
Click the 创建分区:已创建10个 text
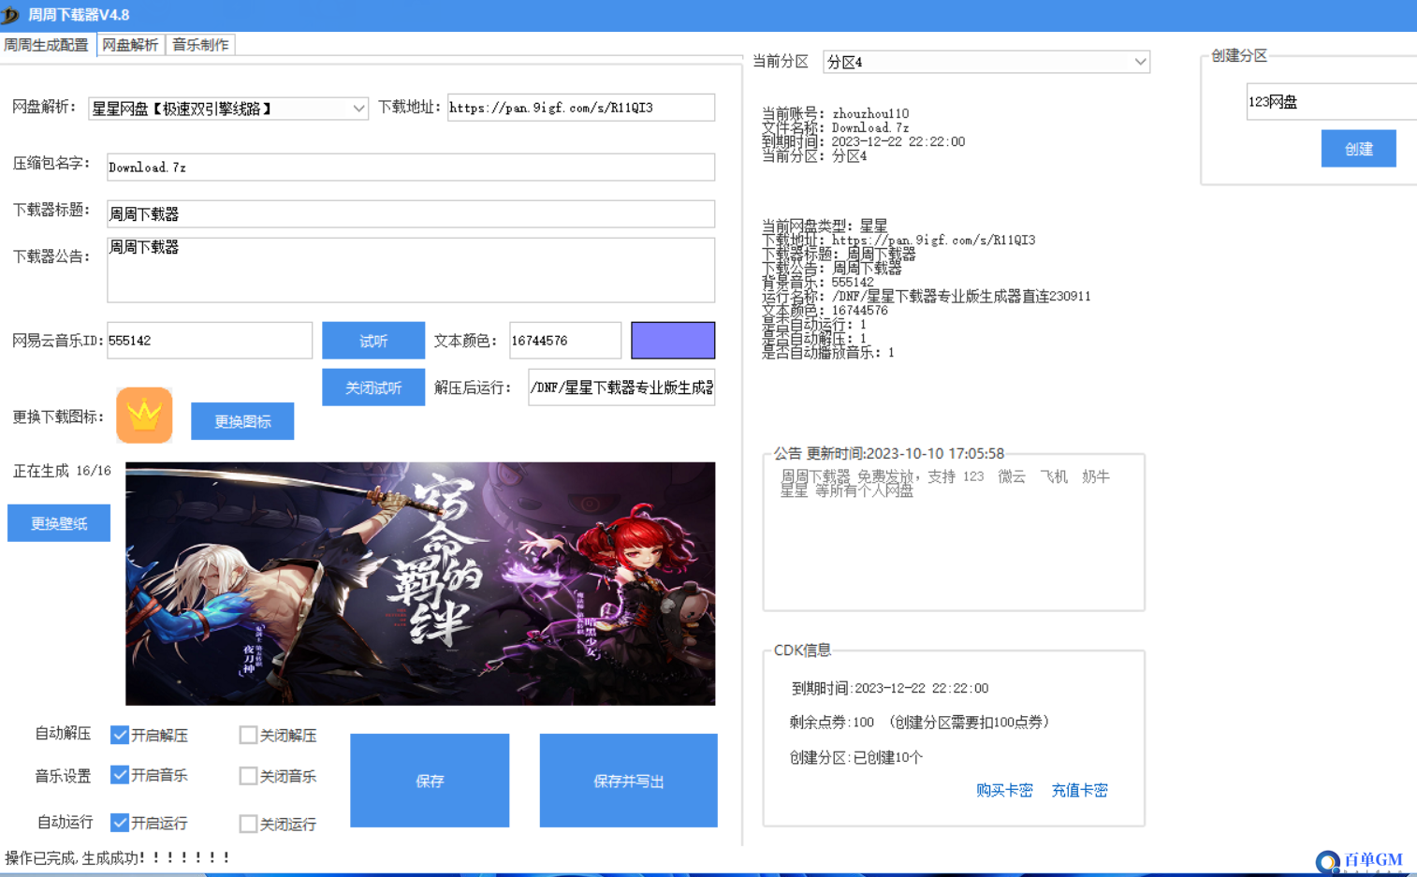[856, 757]
